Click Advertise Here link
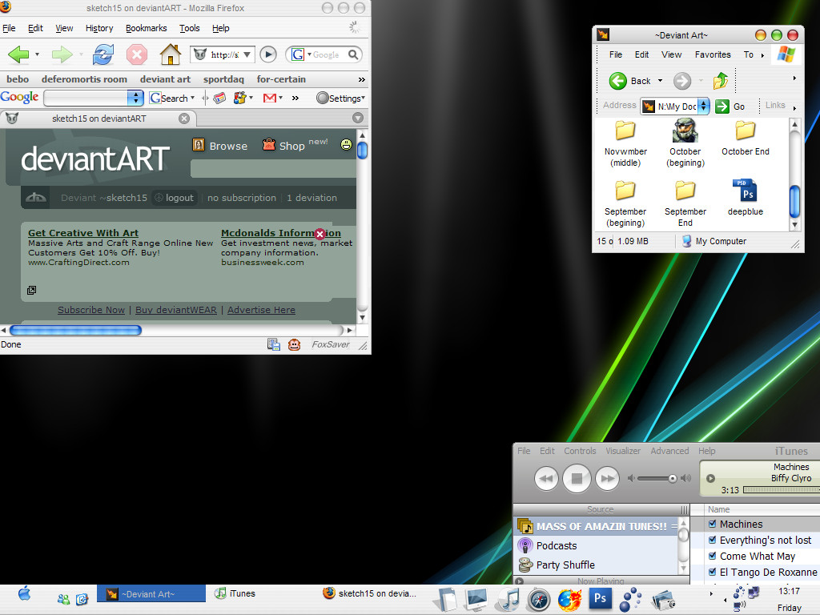820x615 pixels. [261, 310]
